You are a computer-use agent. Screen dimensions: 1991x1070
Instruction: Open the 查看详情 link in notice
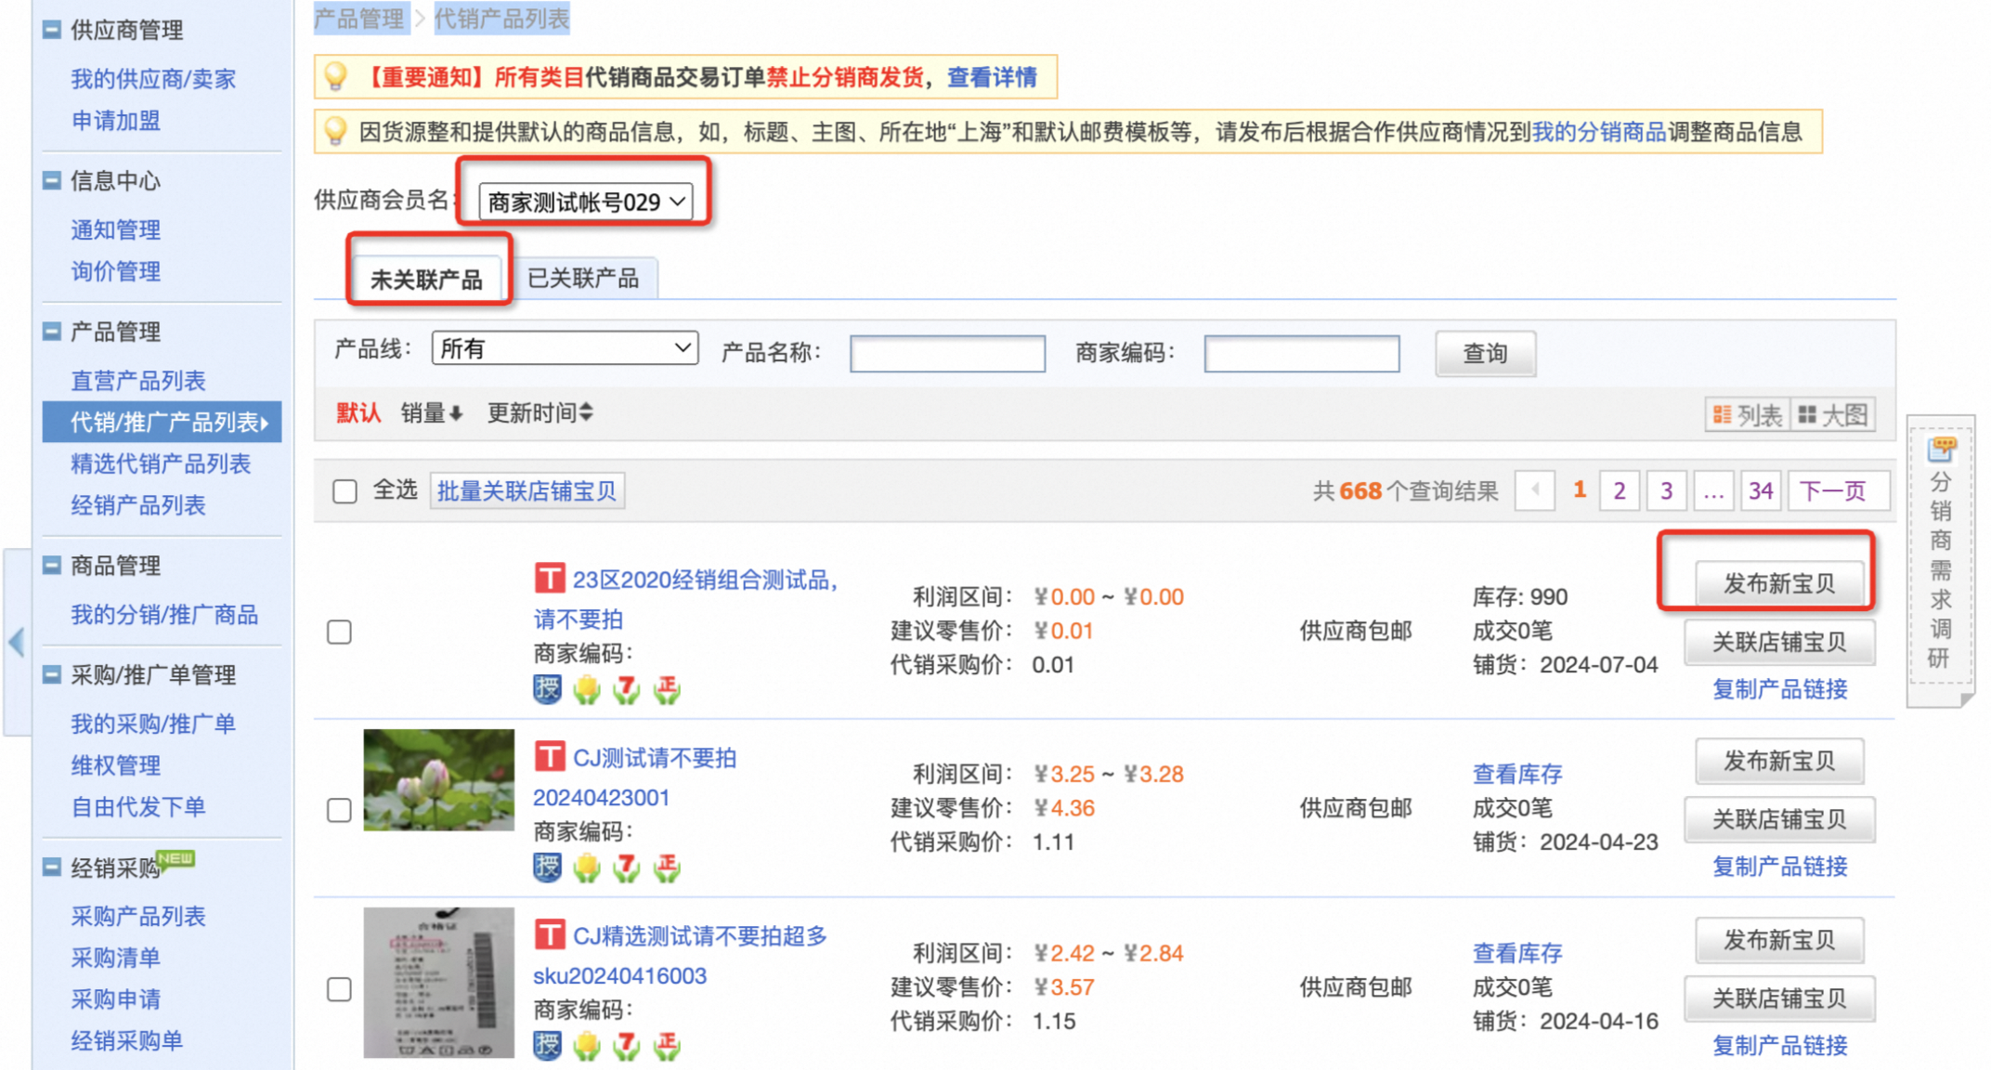coord(992,77)
